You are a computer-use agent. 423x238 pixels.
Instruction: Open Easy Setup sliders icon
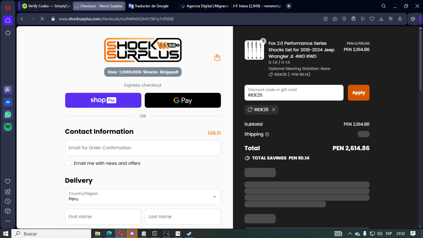point(391,19)
